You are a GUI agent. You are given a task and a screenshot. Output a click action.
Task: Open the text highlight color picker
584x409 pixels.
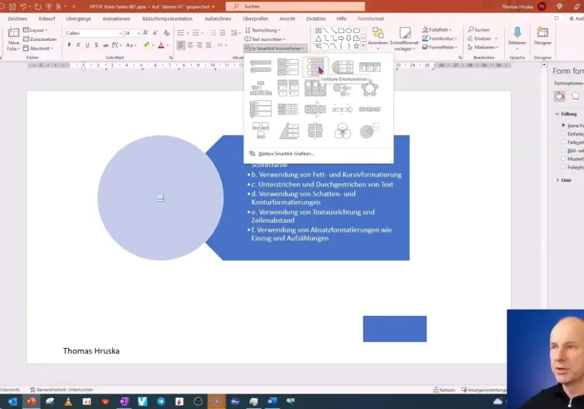(x=152, y=45)
